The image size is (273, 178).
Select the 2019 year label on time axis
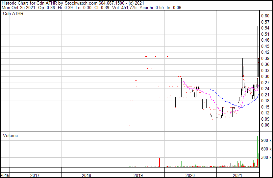pos(138,175)
